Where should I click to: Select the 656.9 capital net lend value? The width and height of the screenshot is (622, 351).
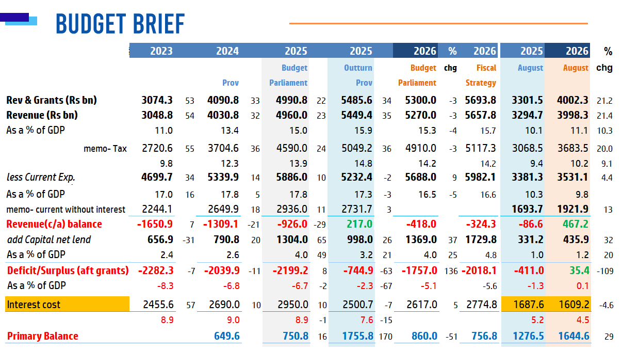tap(160, 240)
